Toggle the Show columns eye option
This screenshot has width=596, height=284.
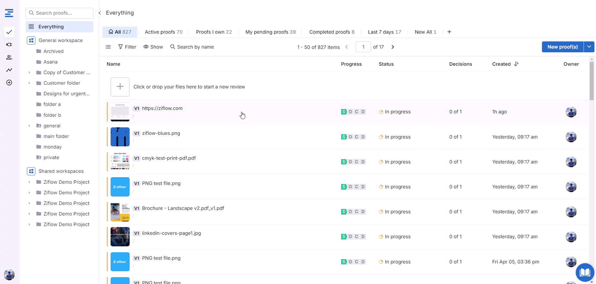[x=153, y=47]
